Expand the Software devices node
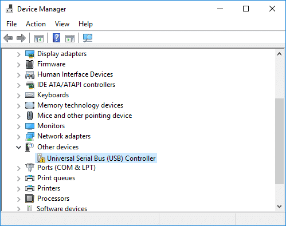286x226 pixels. click(x=18, y=209)
